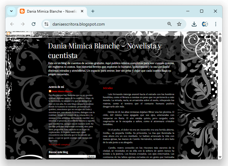
Task: Open the blog title header link
Action: point(105,51)
